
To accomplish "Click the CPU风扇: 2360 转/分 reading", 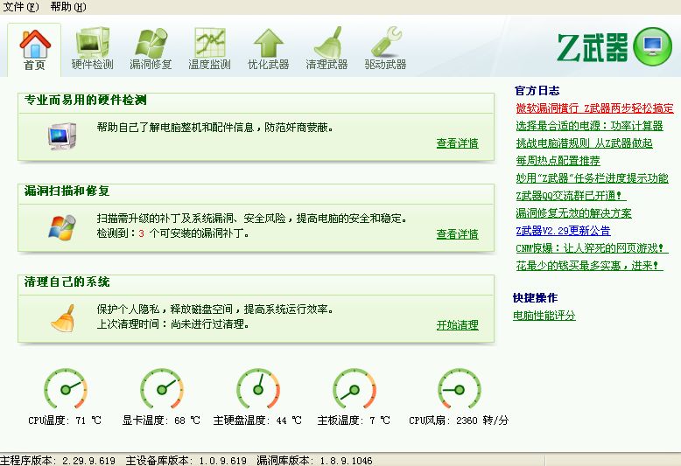I will [459, 421].
